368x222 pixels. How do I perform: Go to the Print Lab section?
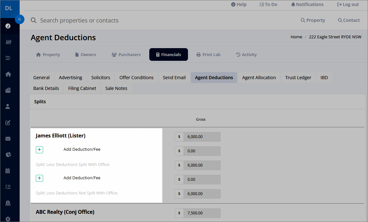[209, 54]
